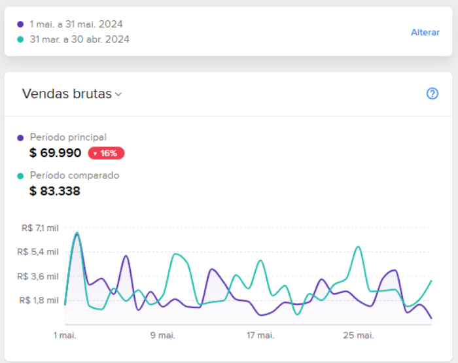Screen dimensions: 458x363
Task: Click the purple dot next to Período principal
Action: pyautogui.click(x=20, y=138)
